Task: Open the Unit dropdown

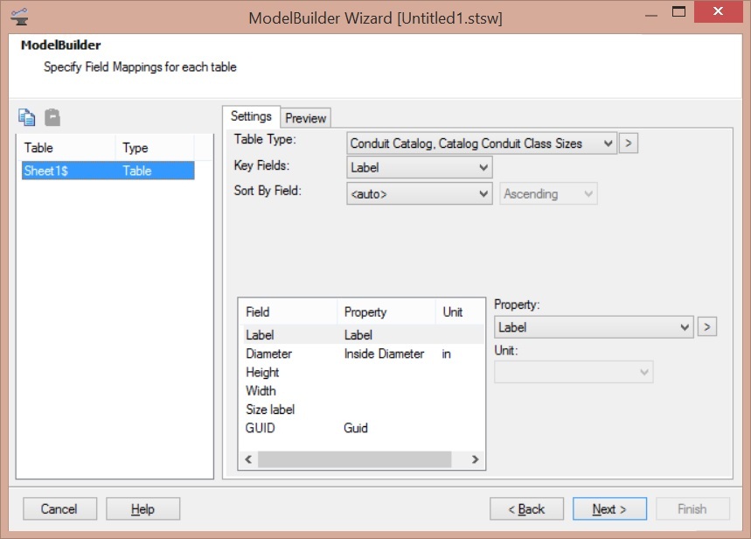Action: click(574, 372)
